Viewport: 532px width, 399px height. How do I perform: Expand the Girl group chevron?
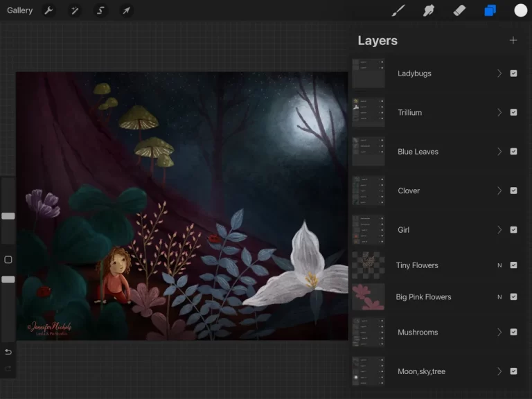pyautogui.click(x=499, y=230)
